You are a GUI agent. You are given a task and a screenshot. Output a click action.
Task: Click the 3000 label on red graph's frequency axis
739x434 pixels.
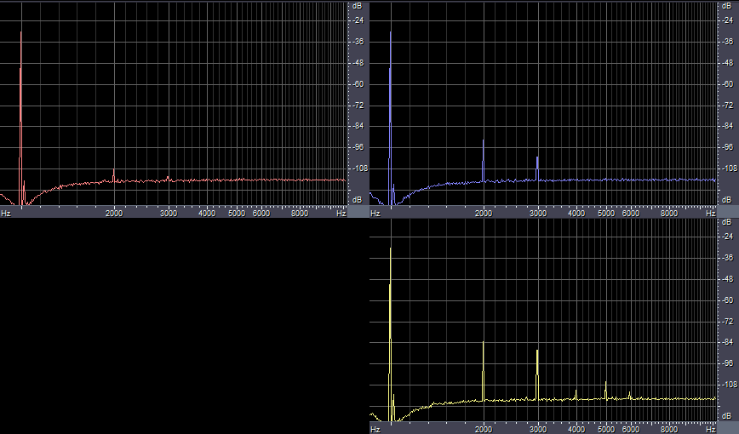click(x=169, y=214)
